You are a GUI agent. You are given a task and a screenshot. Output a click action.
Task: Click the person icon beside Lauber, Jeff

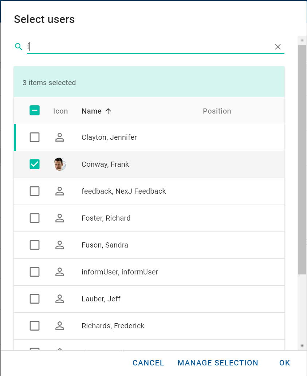point(60,299)
